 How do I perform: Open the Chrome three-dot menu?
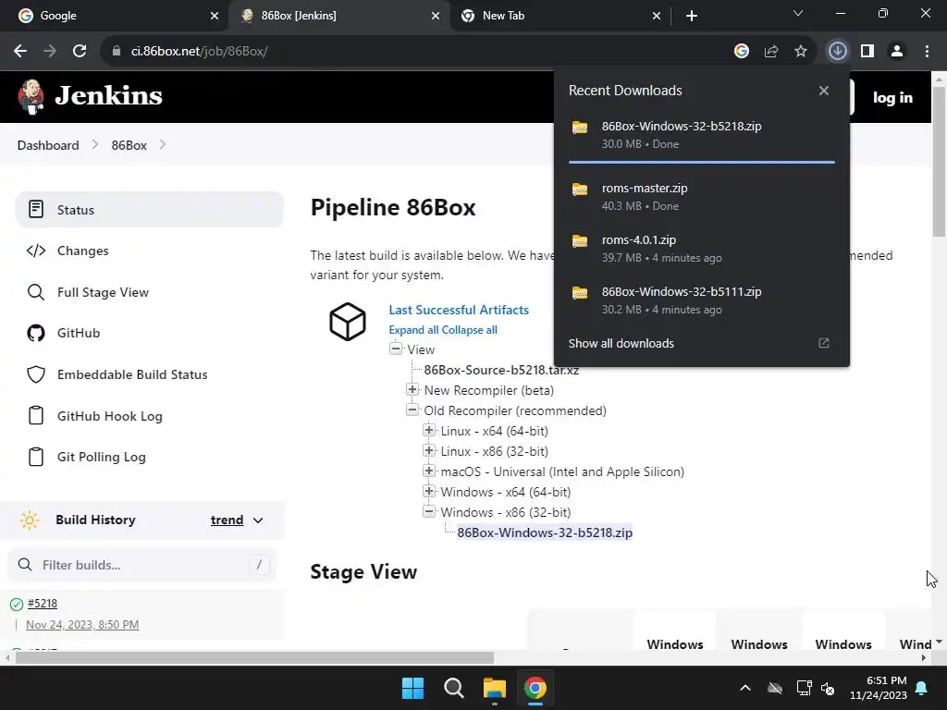point(927,51)
